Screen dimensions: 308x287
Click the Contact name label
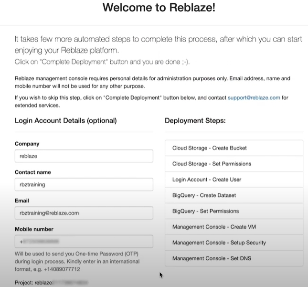[32, 172]
